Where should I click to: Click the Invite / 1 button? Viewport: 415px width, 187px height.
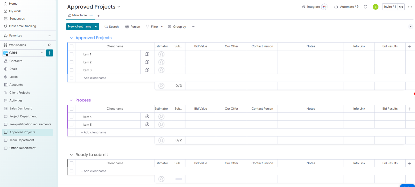pyautogui.click(x=390, y=7)
